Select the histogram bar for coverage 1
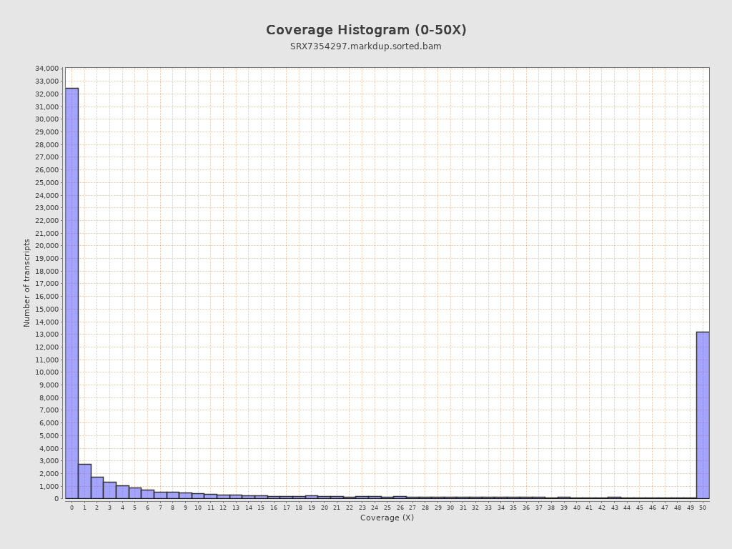The image size is (732, 549). (84, 481)
